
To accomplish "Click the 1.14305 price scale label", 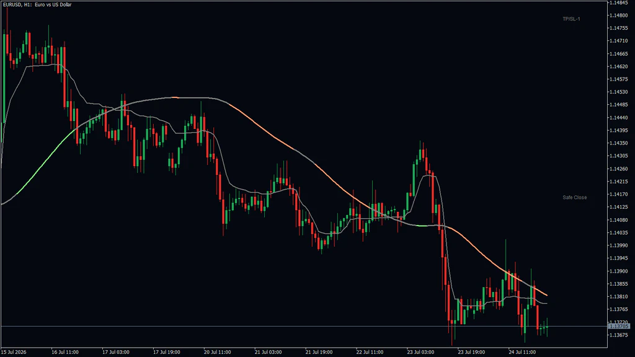I will tap(618, 156).
